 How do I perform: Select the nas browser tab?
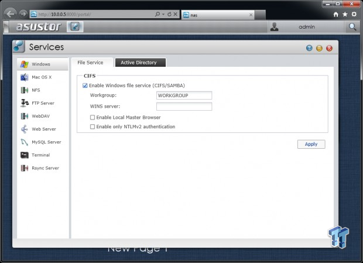point(218,15)
